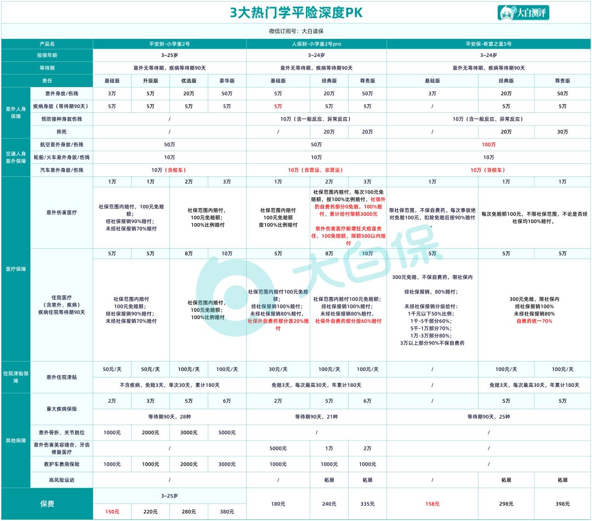592x521 pixels.
Task: Select the 380元 premium
Action: point(227,512)
